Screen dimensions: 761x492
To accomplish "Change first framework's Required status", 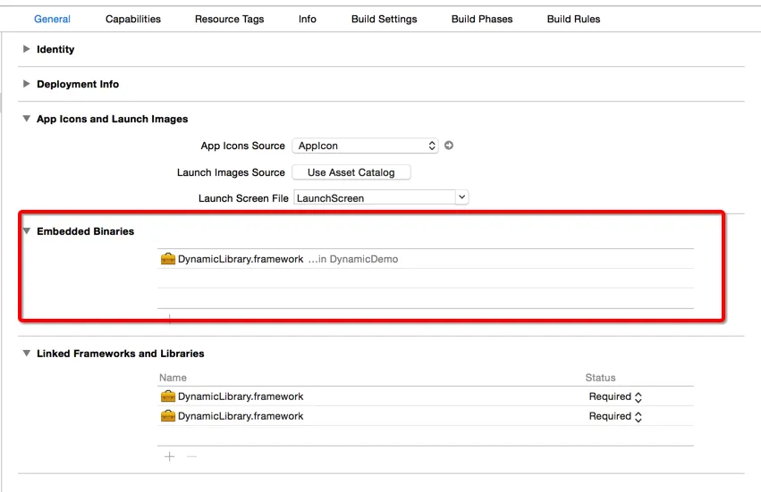I will click(x=615, y=396).
